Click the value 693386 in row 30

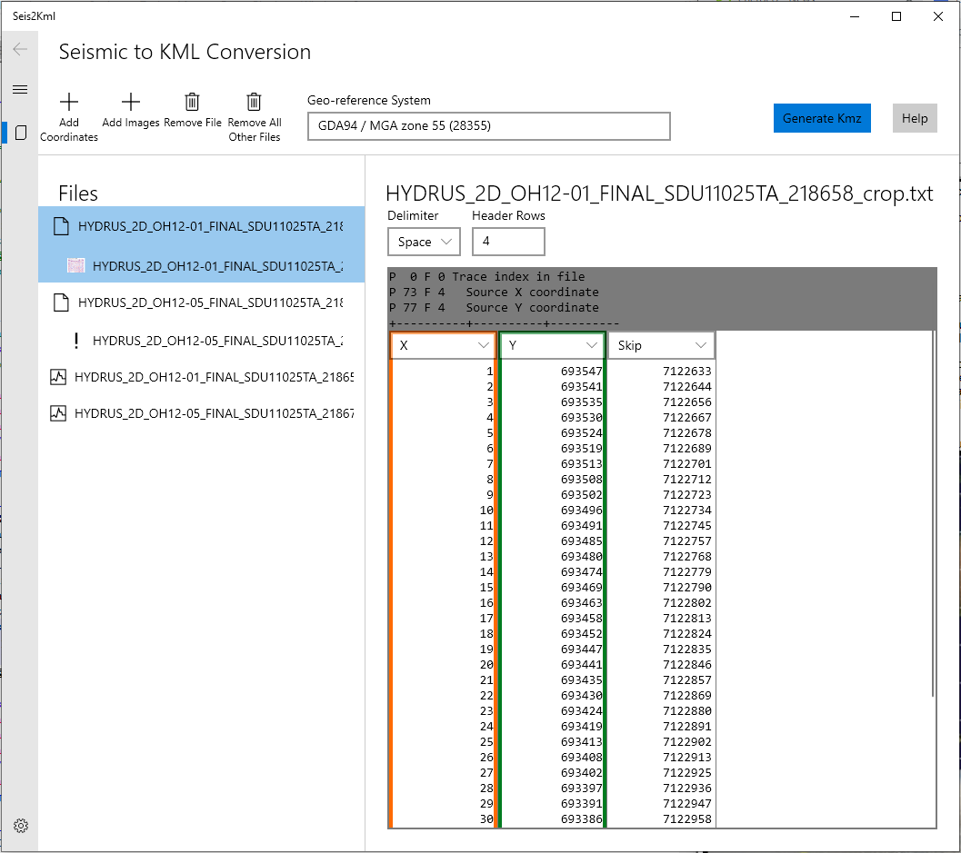pyautogui.click(x=581, y=818)
